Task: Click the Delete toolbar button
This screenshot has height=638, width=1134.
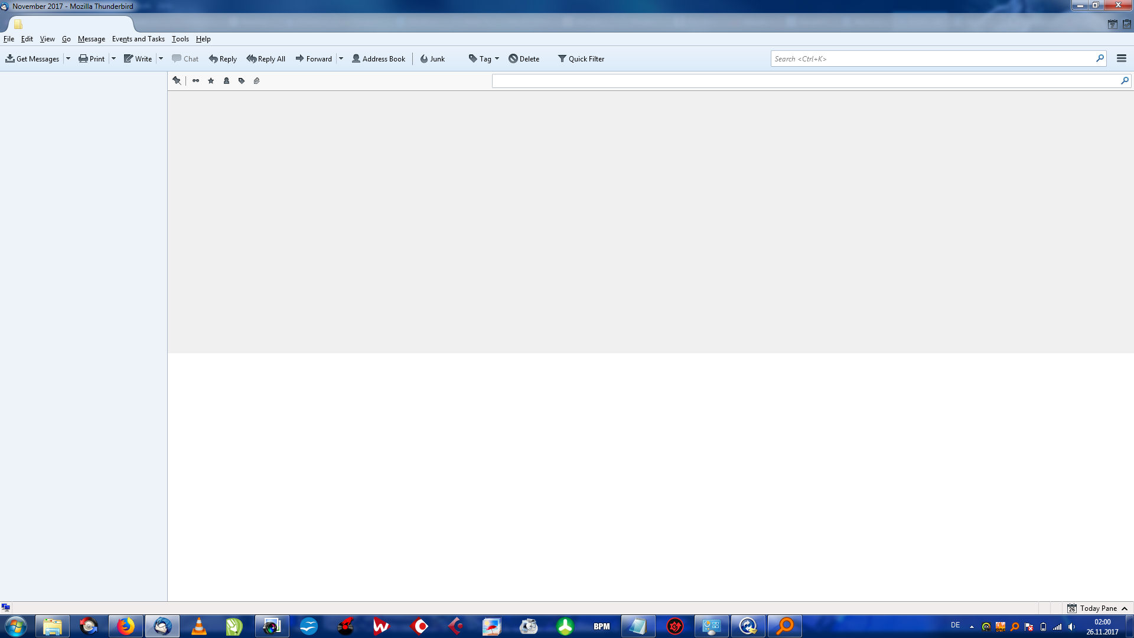Action: coord(524,58)
